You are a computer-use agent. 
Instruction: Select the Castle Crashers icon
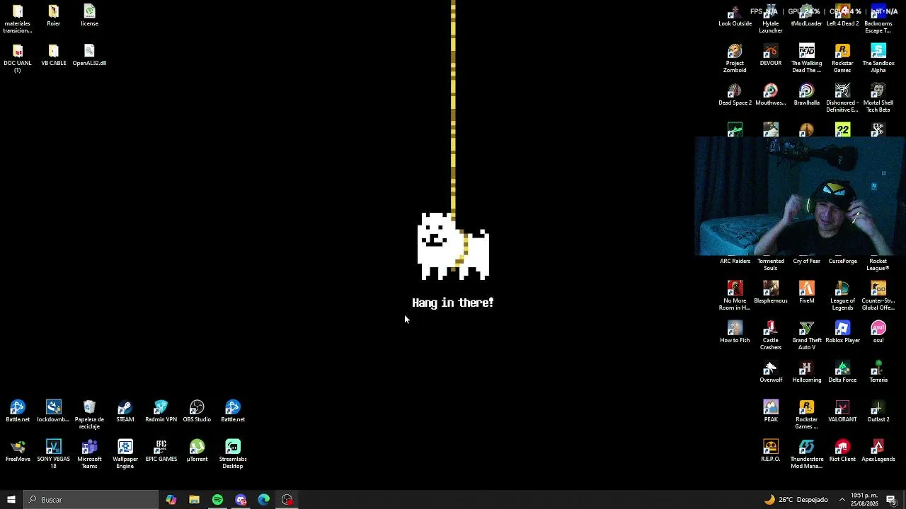(x=771, y=335)
